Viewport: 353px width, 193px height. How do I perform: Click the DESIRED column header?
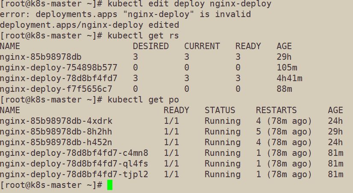pos(151,47)
